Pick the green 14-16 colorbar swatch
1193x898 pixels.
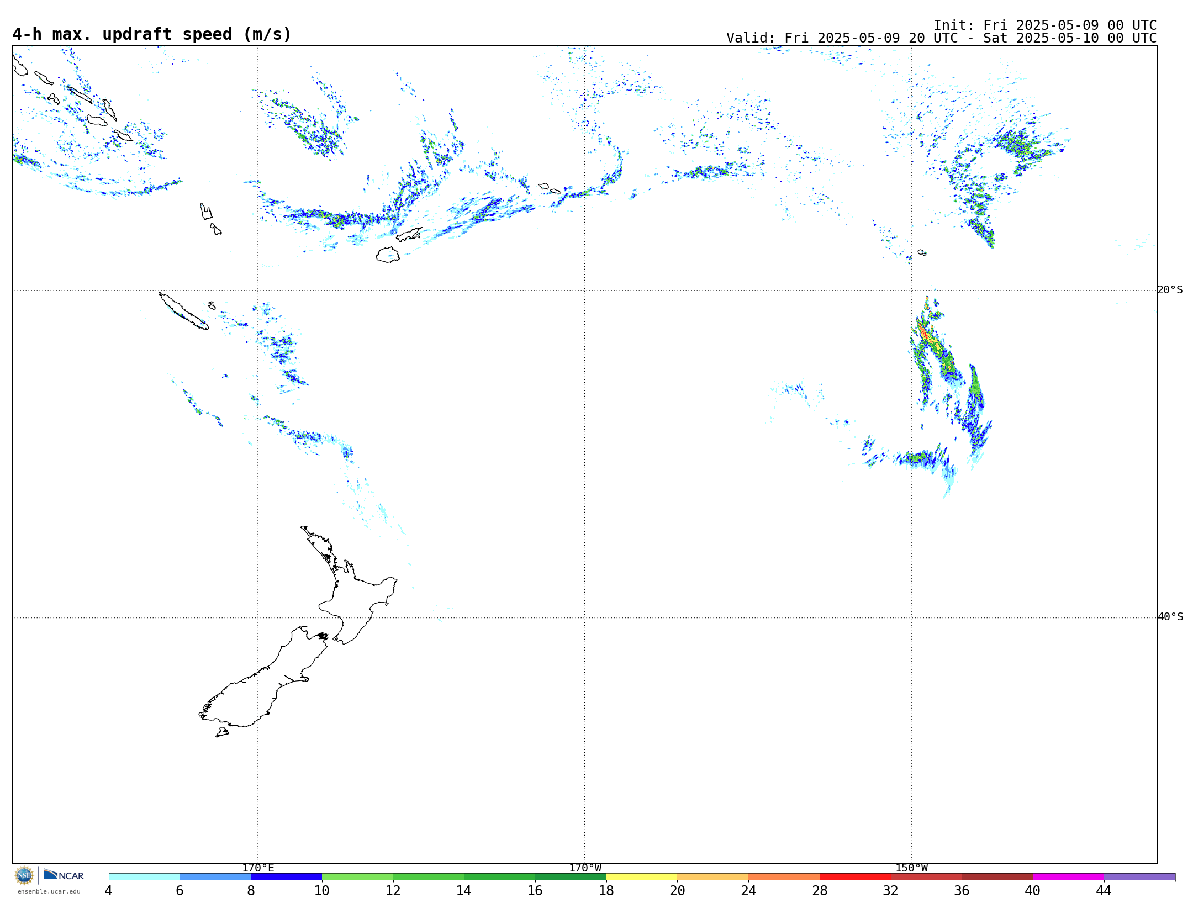click(500, 877)
